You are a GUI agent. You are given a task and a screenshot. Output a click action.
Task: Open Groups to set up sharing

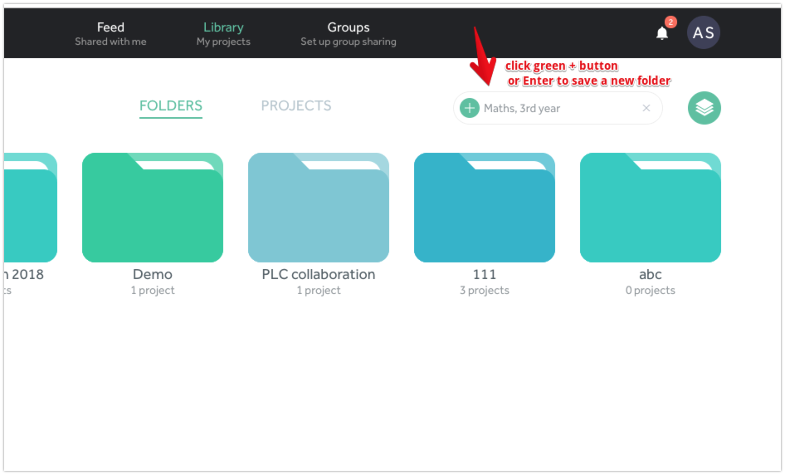click(349, 33)
